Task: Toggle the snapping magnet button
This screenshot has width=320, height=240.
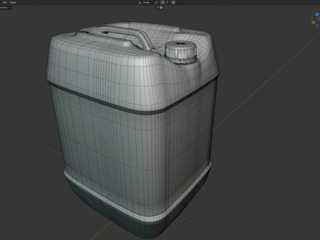Action: 163,3
